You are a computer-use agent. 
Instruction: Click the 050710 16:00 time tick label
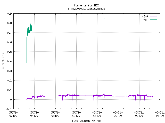pyautogui.click(x=97, y=114)
